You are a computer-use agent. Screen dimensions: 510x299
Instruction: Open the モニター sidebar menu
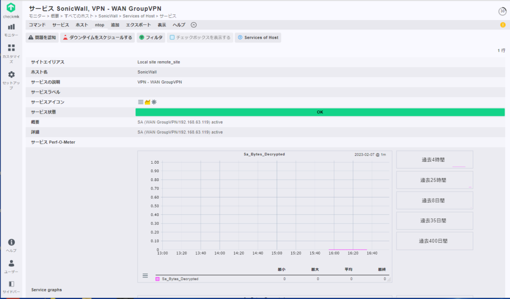click(x=11, y=30)
